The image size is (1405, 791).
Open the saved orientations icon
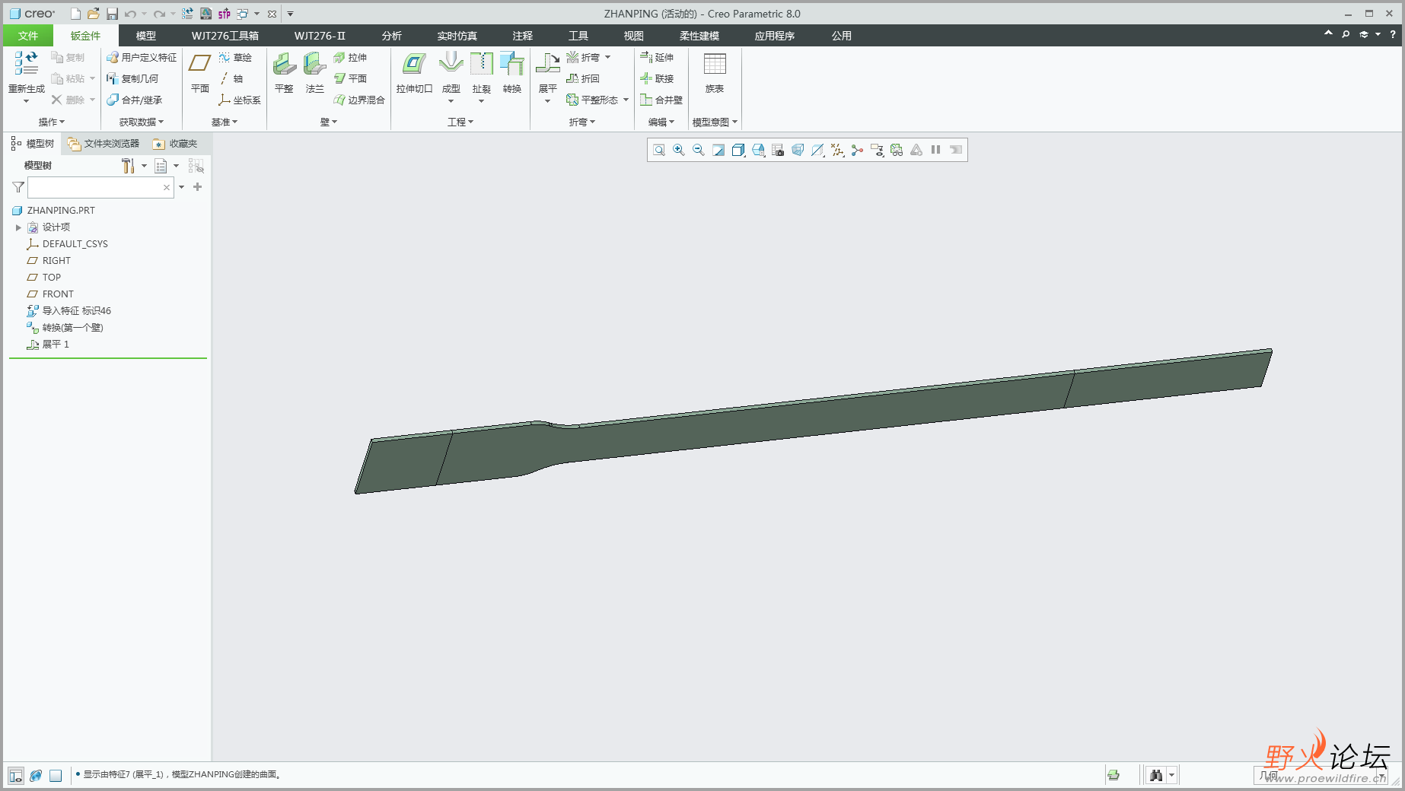point(758,151)
